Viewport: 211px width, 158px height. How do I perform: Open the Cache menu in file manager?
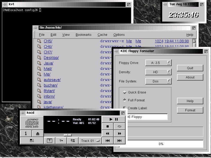click(102, 35)
